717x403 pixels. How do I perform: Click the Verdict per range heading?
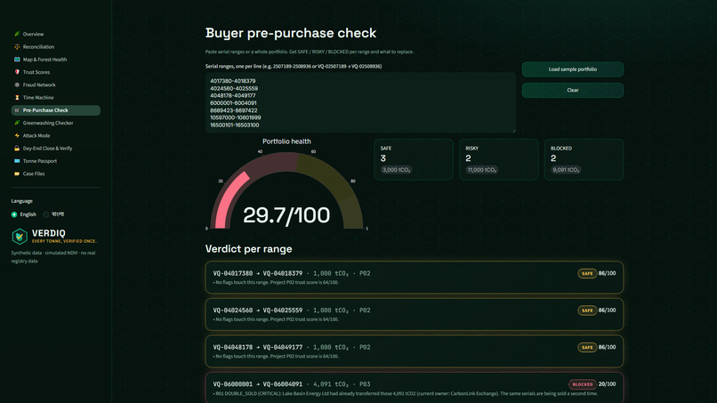coord(248,249)
